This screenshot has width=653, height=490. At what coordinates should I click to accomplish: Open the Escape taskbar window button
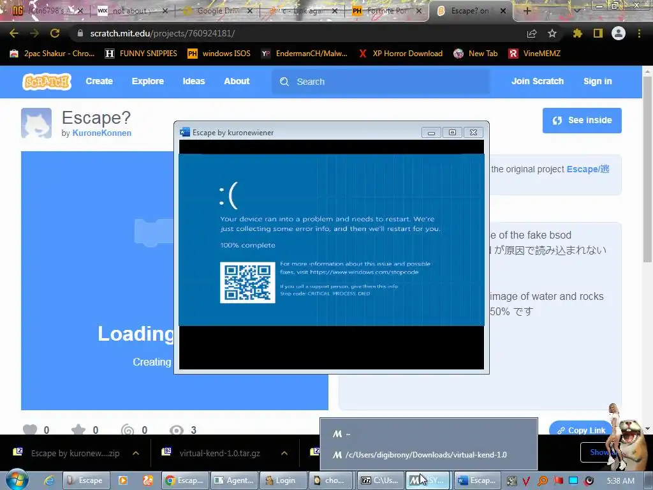(x=86, y=480)
